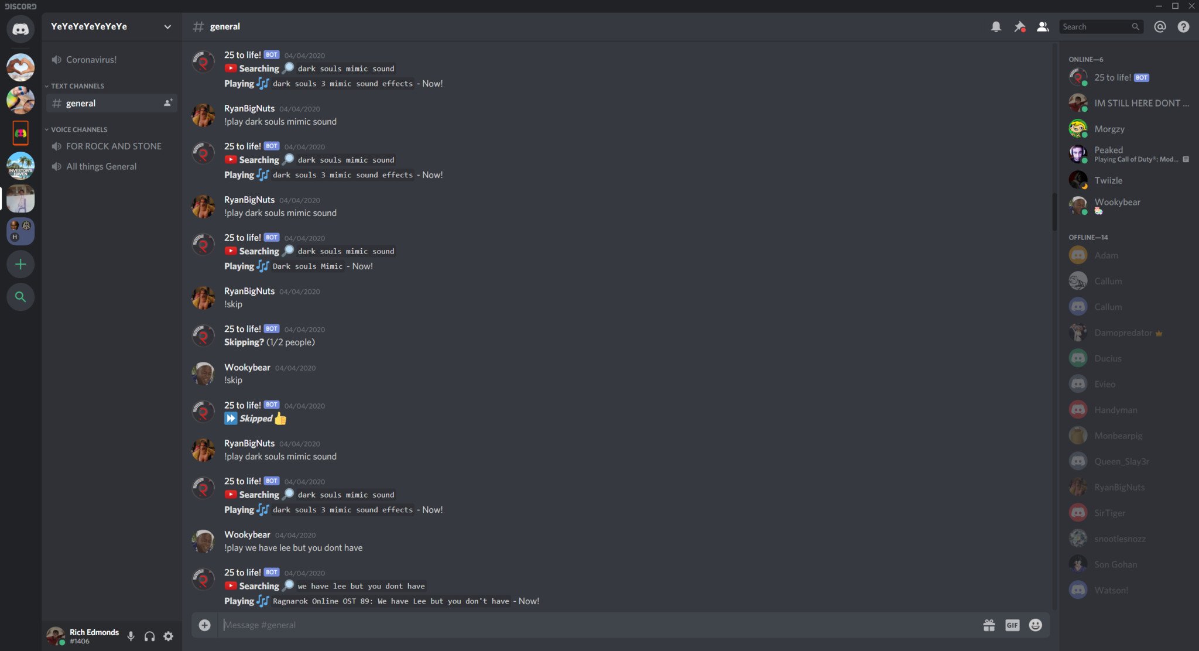Click the inbox tray icon
The height and width of the screenshot is (651, 1199).
[1159, 26]
